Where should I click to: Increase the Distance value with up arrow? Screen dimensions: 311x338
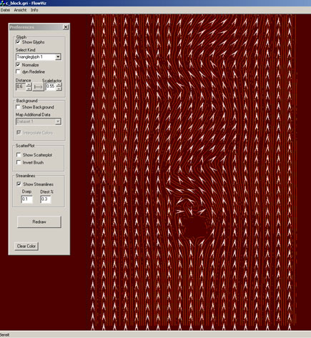29,84
